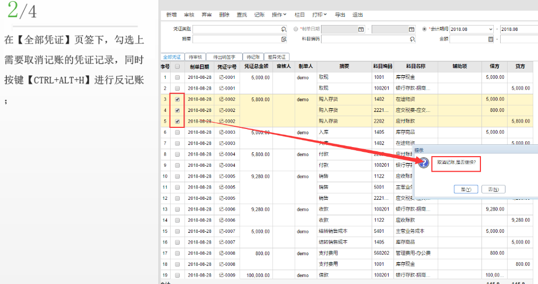This screenshot has height=284, width=538.
Task: Check the checkbox for row 10
Action: [x=178, y=176]
